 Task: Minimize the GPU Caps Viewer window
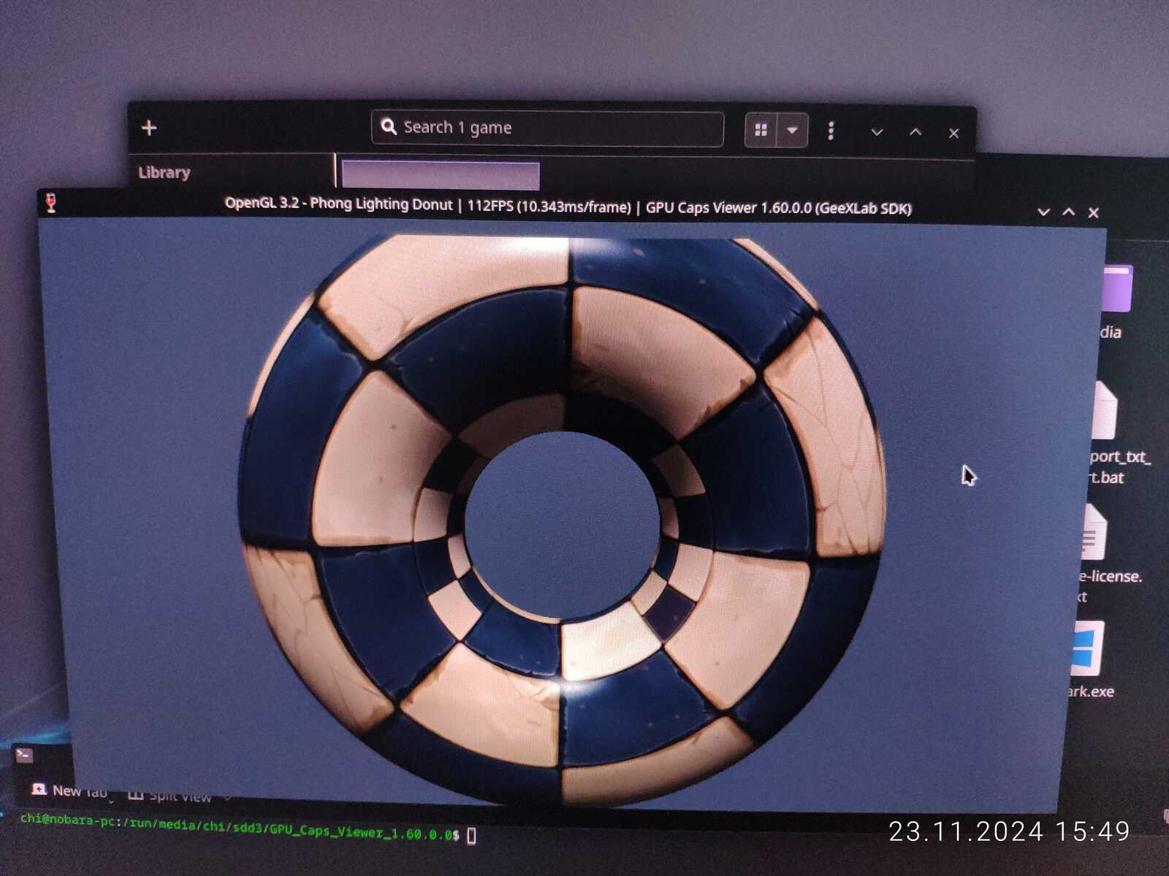click(x=1044, y=212)
